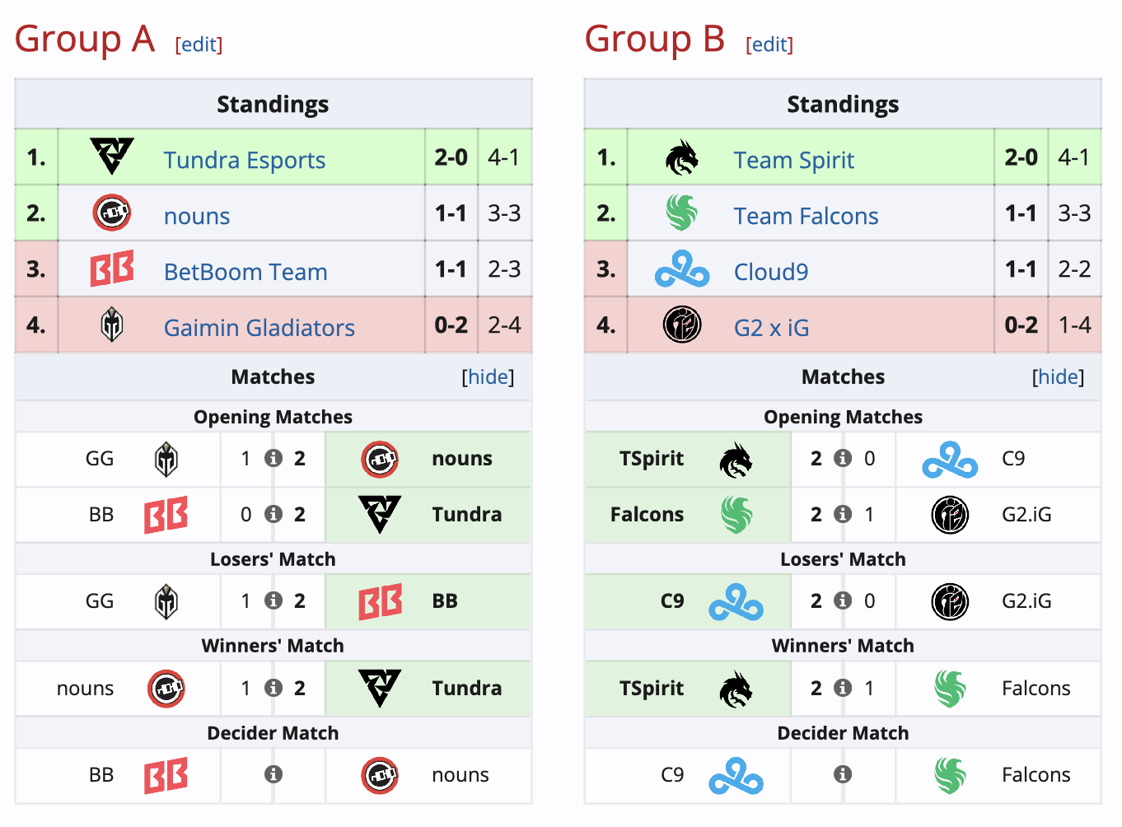This screenshot has width=1122, height=827.
Task: Click the Team Spirit dragon logo
Action: (681, 157)
